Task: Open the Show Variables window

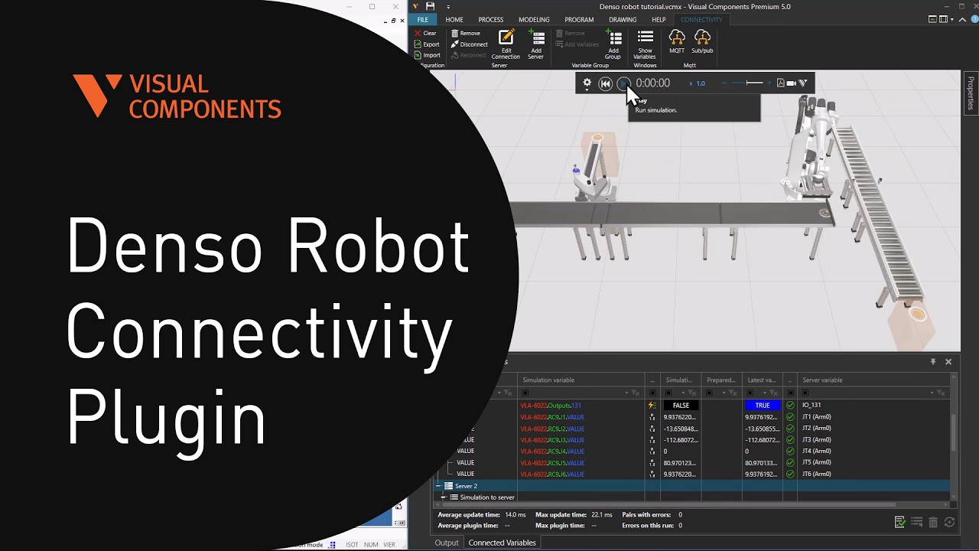Action: point(645,44)
